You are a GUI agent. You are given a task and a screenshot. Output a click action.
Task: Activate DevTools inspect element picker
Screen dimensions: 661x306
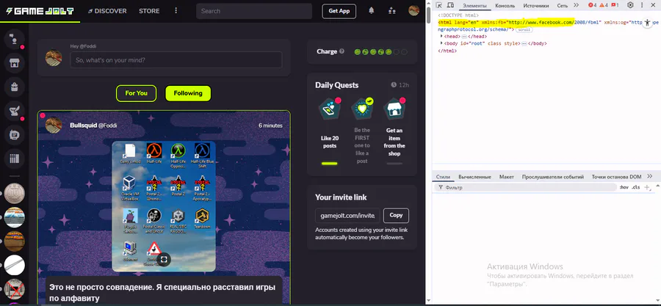click(x=439, y=5)
